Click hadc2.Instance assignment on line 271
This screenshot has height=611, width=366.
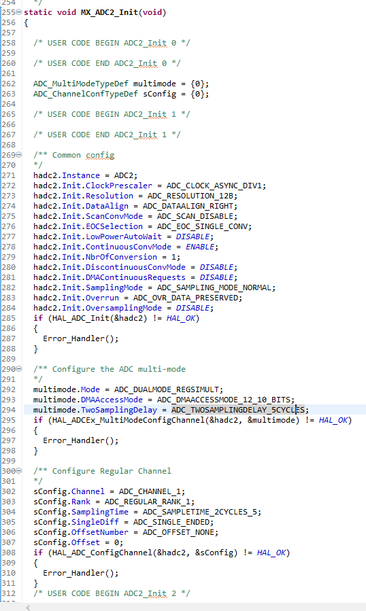(x=86, y=176)
